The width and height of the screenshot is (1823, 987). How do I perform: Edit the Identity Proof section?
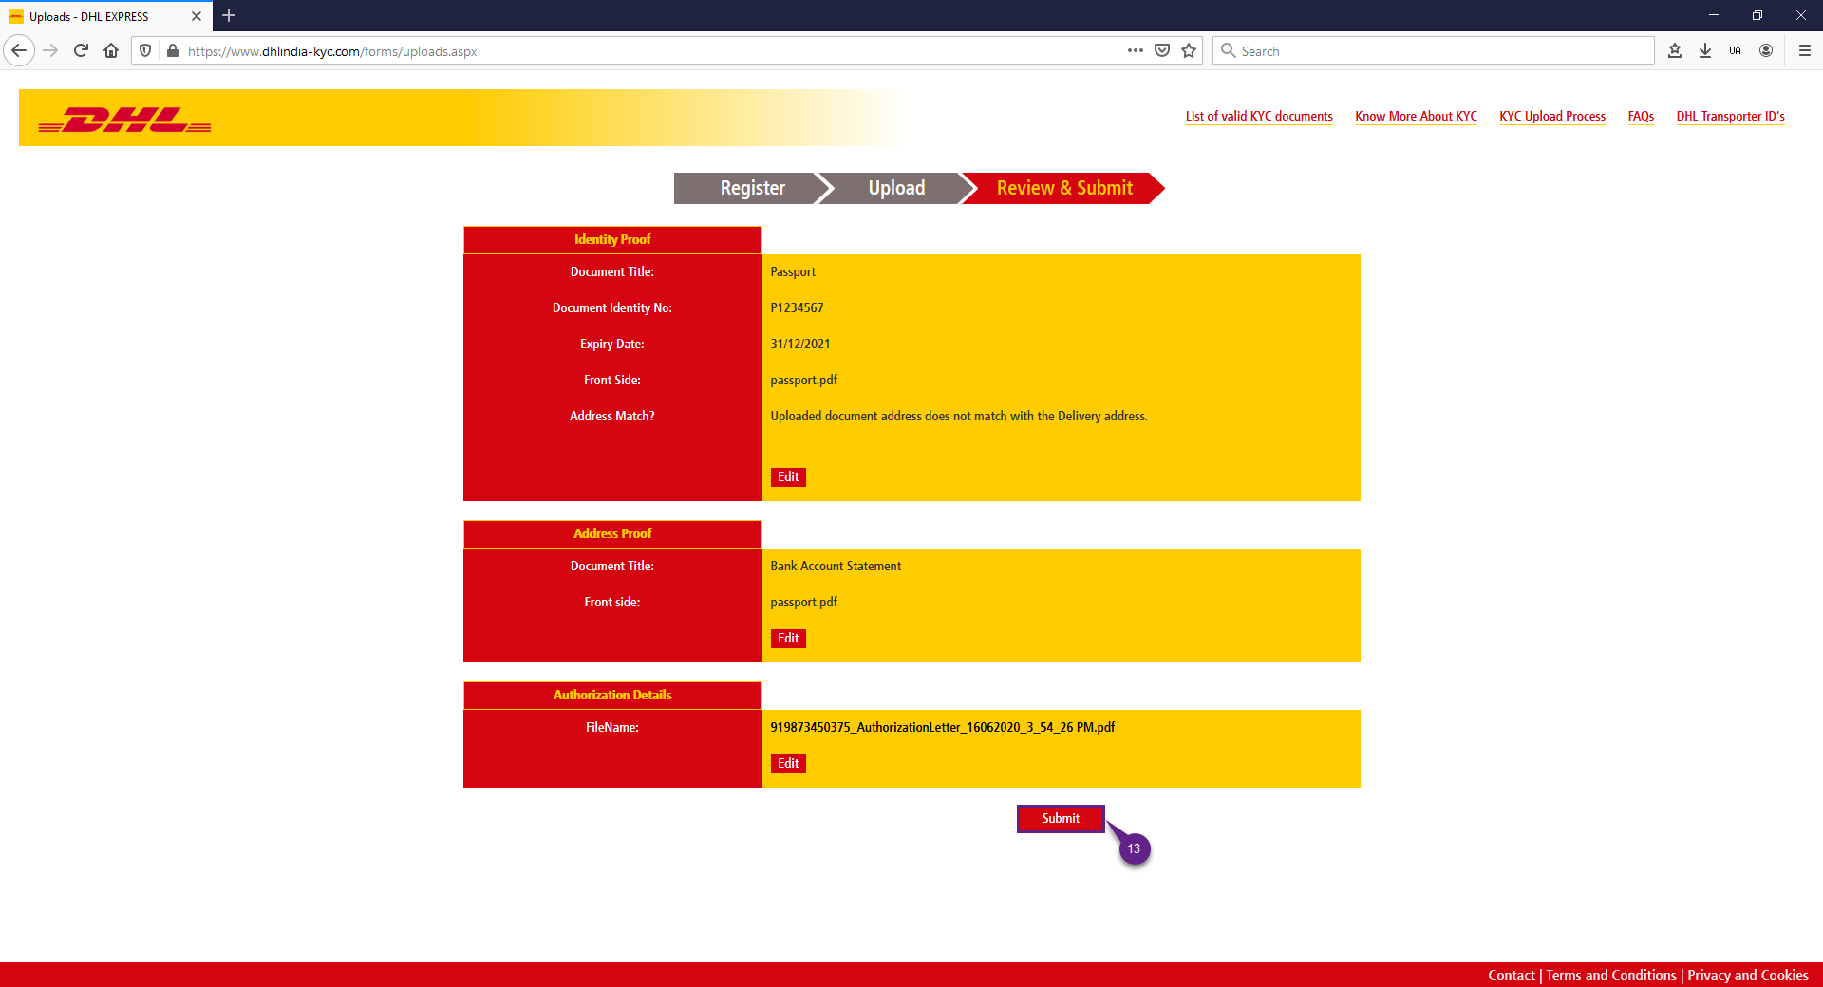788,476
